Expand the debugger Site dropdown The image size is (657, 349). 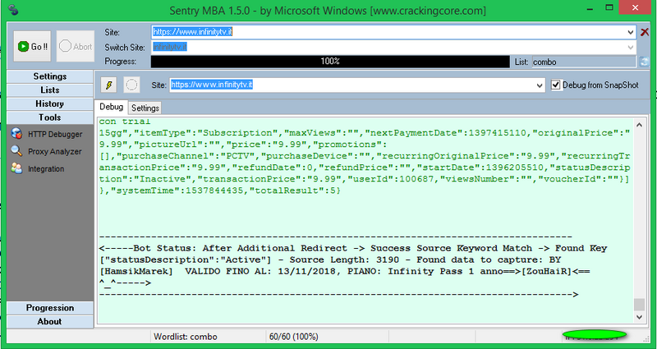tap(540, 85)
